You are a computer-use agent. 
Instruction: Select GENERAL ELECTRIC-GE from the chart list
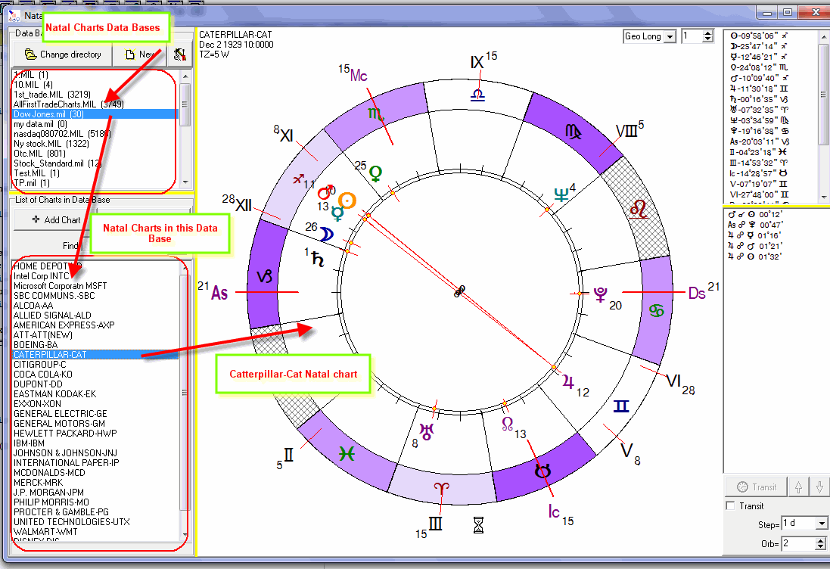60,414
